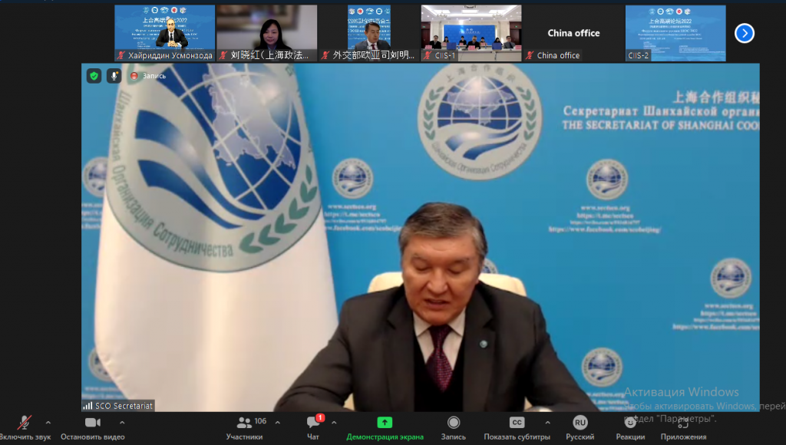Open Русский language interpretation selector
The image size is (786, 445).
(580, 428)
